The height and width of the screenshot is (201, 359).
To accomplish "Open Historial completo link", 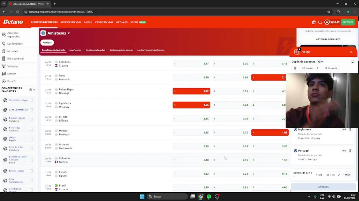I will (x=328, y=39).
